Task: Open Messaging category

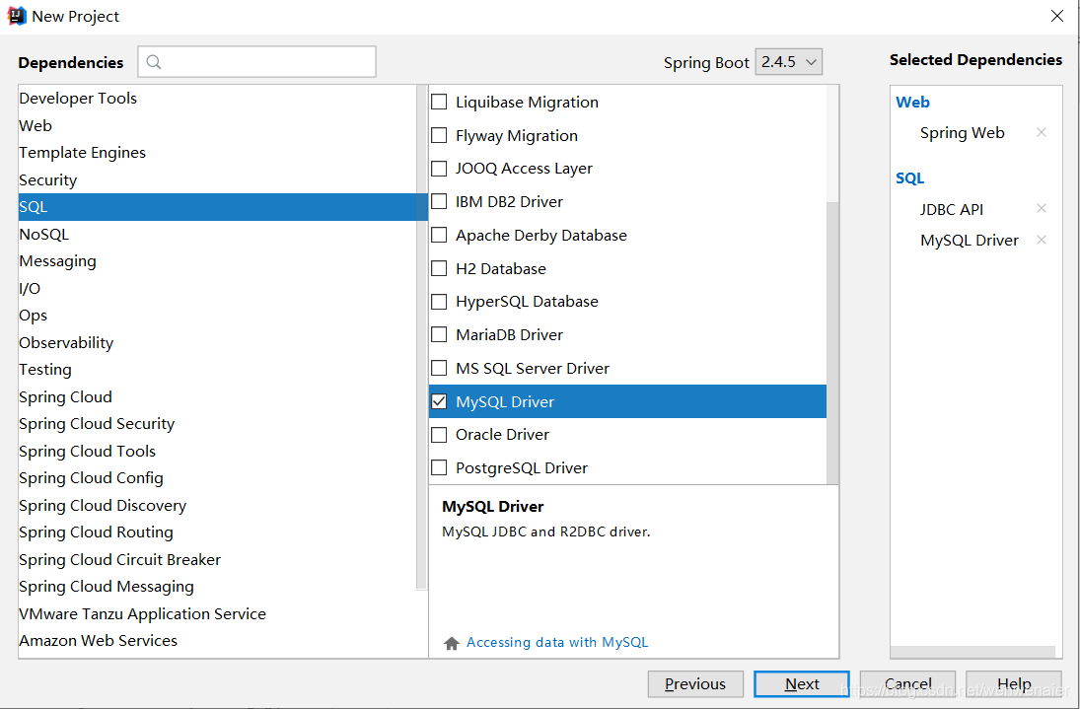Action: click(217, 261)
